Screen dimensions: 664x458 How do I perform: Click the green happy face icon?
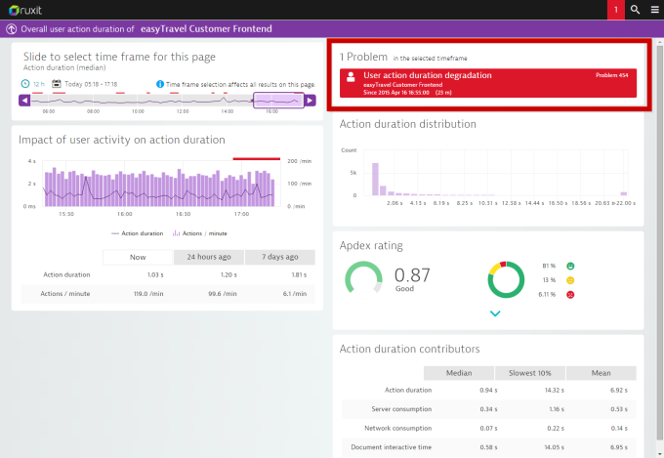(x=570, y=266)
